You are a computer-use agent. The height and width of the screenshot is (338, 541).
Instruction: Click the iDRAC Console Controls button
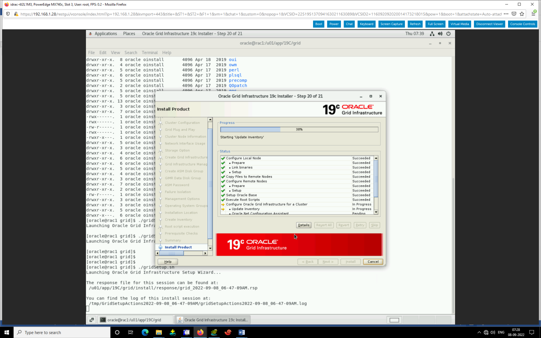[x=523, y=24]
